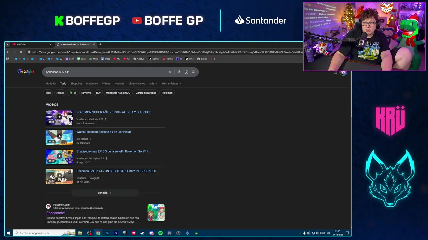
Task: Open the Script bookmark
Action: 202,59
